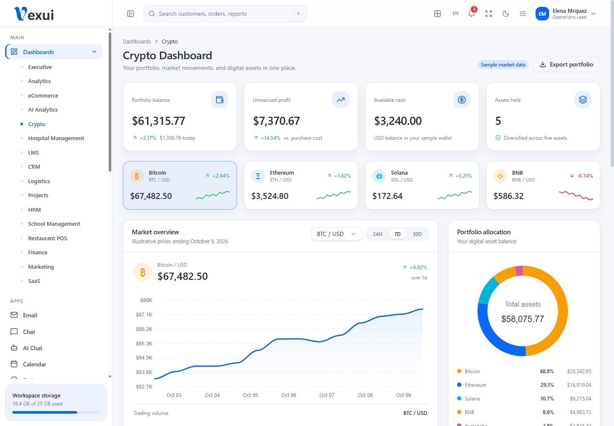614x426 pixels.
Task: Open Chat in the Apps section
Action: 29,331
